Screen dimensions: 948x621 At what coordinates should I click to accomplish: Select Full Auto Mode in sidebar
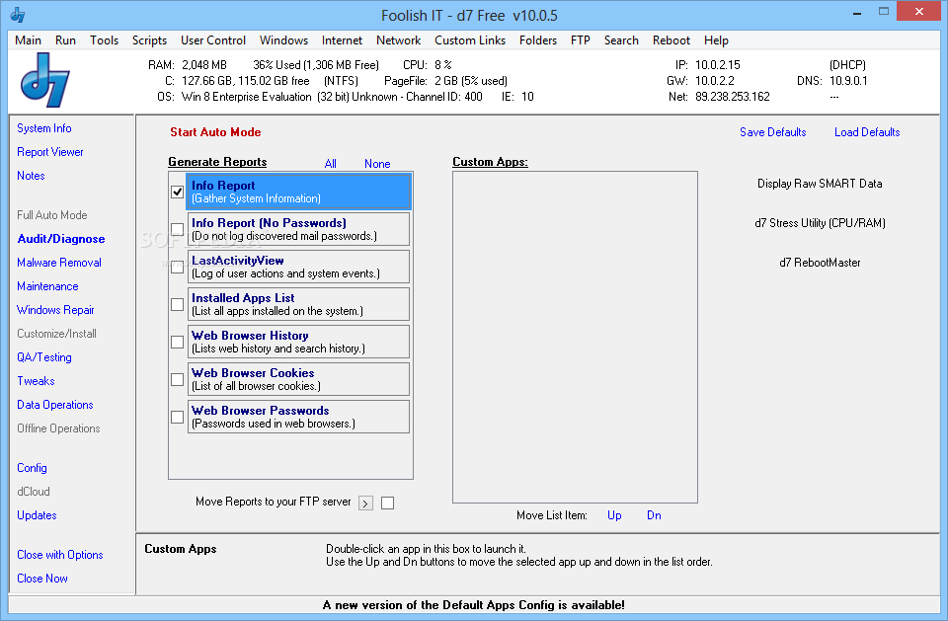click(52, 215)
